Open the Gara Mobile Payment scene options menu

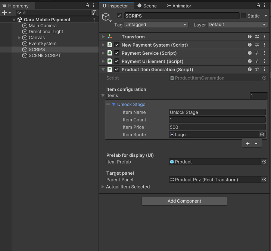pos(94,20)
